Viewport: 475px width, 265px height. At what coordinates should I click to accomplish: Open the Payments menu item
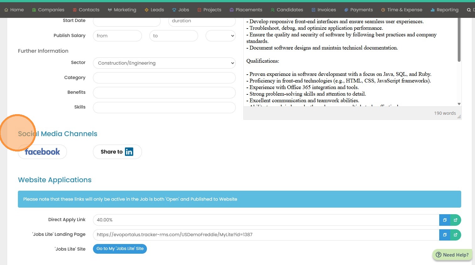(x=359, y=10)
